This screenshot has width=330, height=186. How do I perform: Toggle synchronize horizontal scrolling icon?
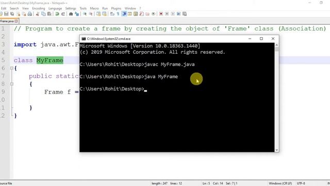(x=104, y=14)
